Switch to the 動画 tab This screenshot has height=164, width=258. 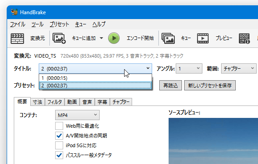click(72, 102)
